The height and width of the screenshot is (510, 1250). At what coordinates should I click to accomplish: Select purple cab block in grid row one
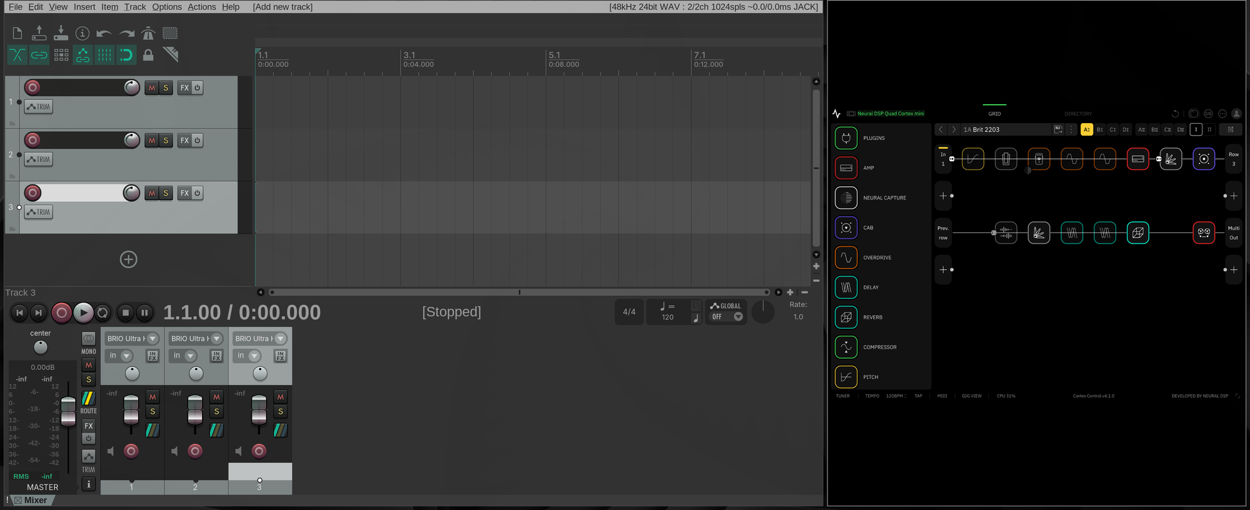coord(1204,159)
